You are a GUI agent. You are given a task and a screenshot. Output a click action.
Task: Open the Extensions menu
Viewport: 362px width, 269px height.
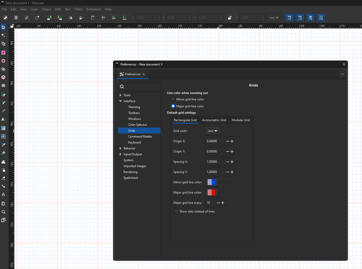click(94, 9)
